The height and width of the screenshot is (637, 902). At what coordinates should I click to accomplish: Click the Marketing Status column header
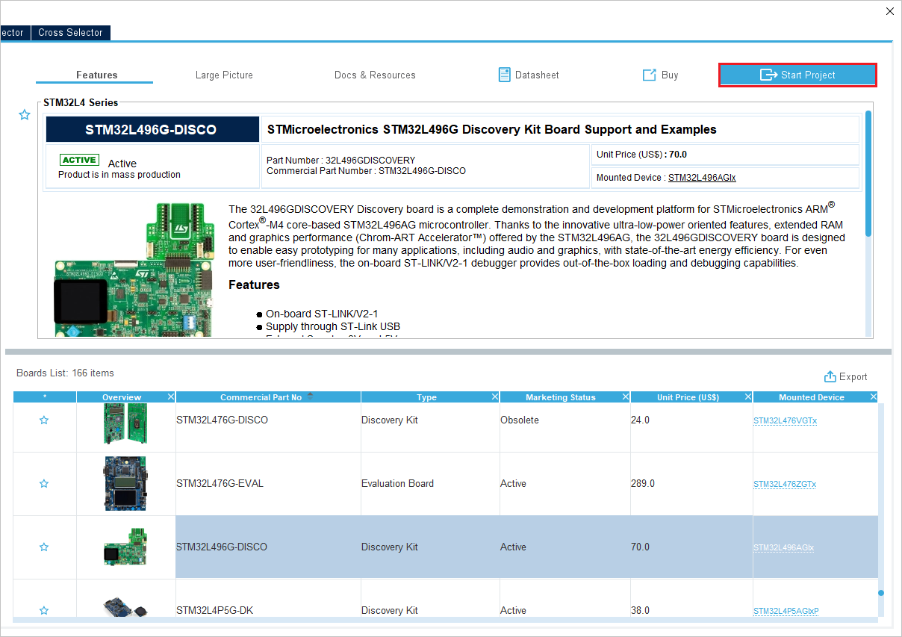click(x=561, y=397)
